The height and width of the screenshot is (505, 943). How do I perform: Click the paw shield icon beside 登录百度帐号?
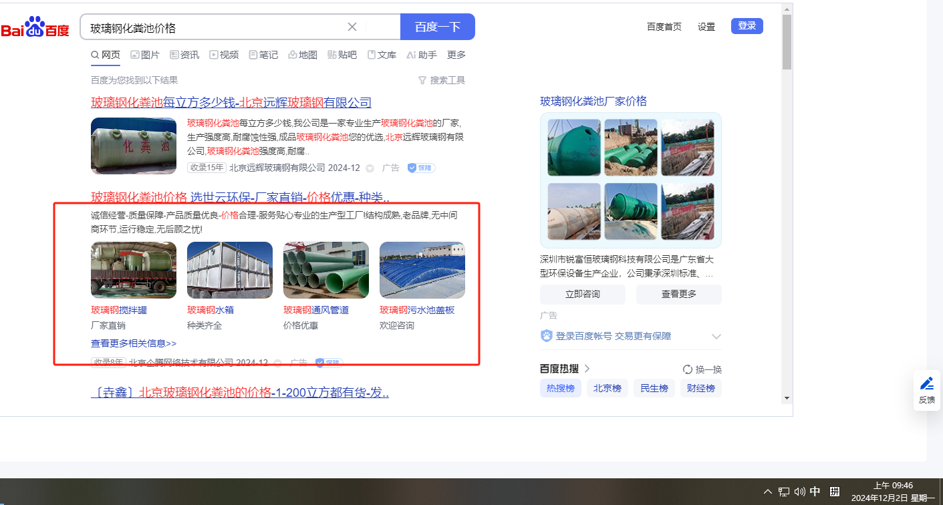point(546,336)
